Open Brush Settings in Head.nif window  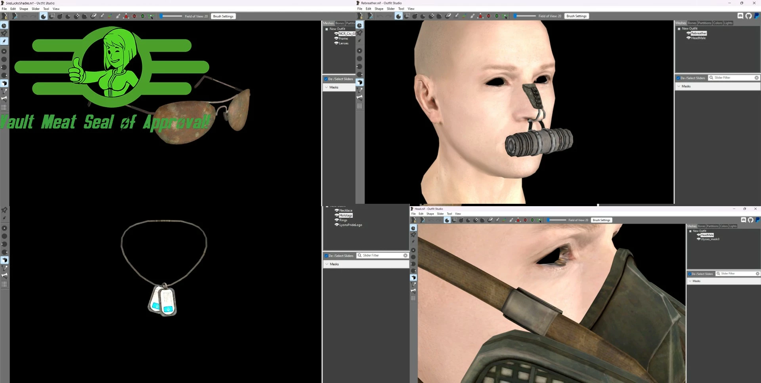coord(601,220)
